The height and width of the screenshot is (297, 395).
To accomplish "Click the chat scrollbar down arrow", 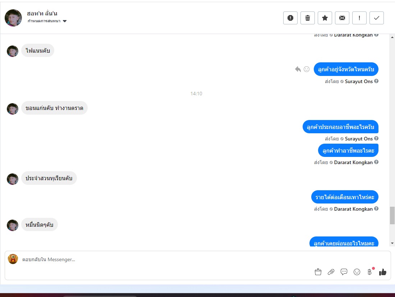I will click(392, 243).
